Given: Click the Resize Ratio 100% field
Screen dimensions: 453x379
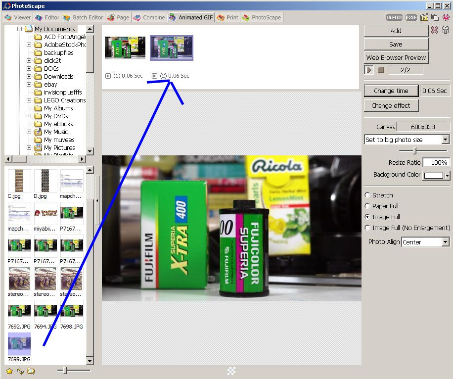Looking at the screenshot, I should [436, 162].
